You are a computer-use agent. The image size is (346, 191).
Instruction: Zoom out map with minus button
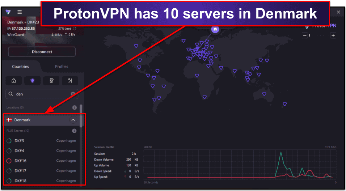[305, 35]
